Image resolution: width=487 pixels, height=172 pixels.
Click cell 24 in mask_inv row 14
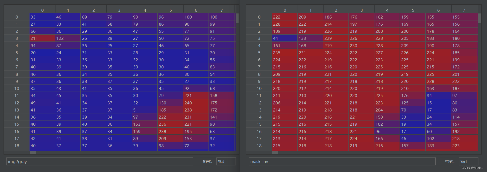click(x=438, y=117)
